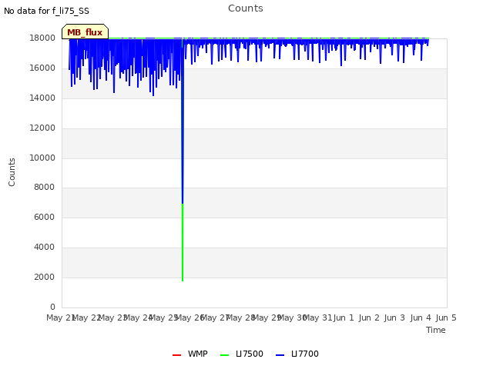Click the 'Jun 2' x-axis date label
The height and width of the screenshot is (369, 493).
coord(369,317)
